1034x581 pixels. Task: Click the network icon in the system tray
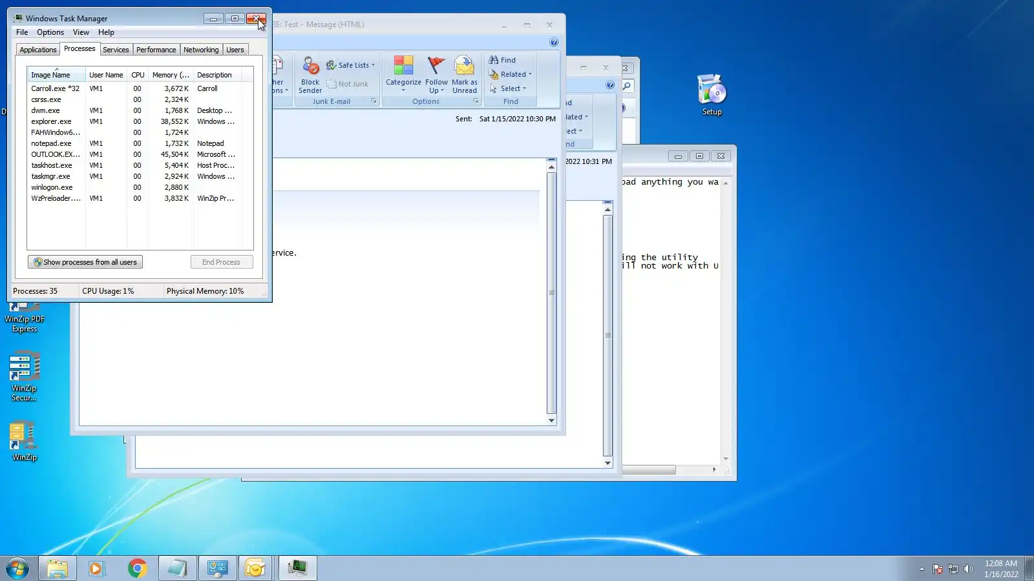(x=953, y=569)
